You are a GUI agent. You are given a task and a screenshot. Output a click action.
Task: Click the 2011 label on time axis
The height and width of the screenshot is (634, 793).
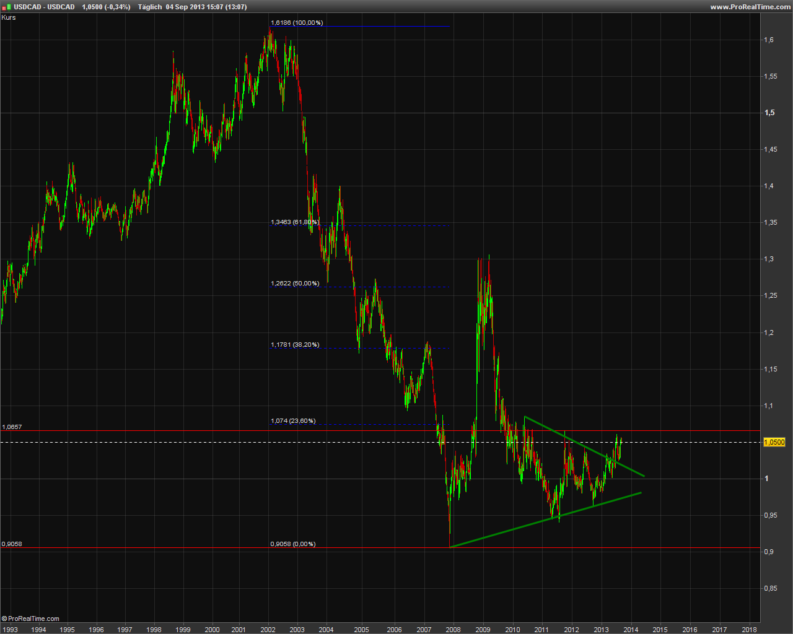click(x=541, y=630)
